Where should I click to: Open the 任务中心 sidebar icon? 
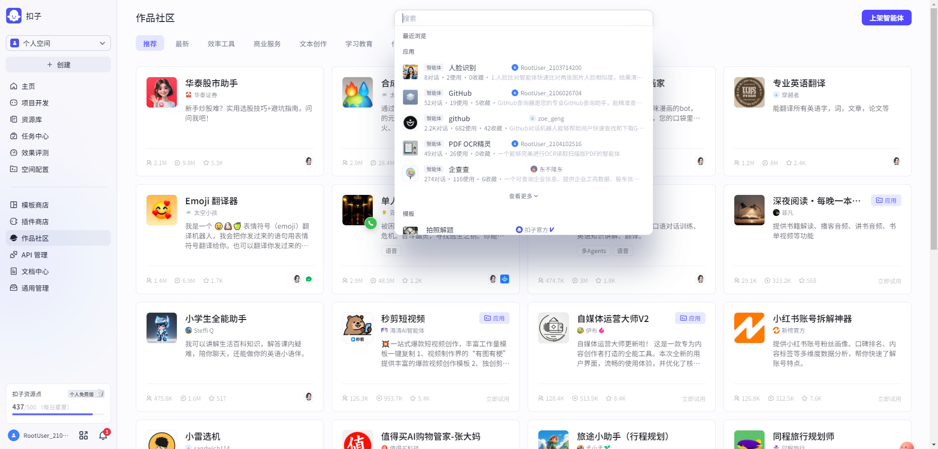tap(14, 136)
